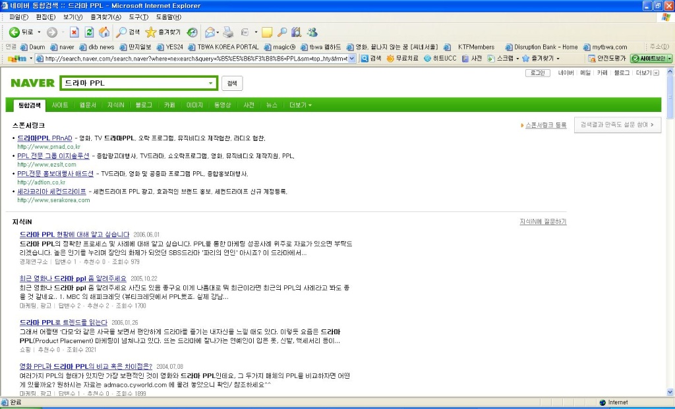The width and height of the screenshot is (675, 409).
Task: Click the 검색결과 만족도 설문 참여 button
Action: [x=617, y=124]
